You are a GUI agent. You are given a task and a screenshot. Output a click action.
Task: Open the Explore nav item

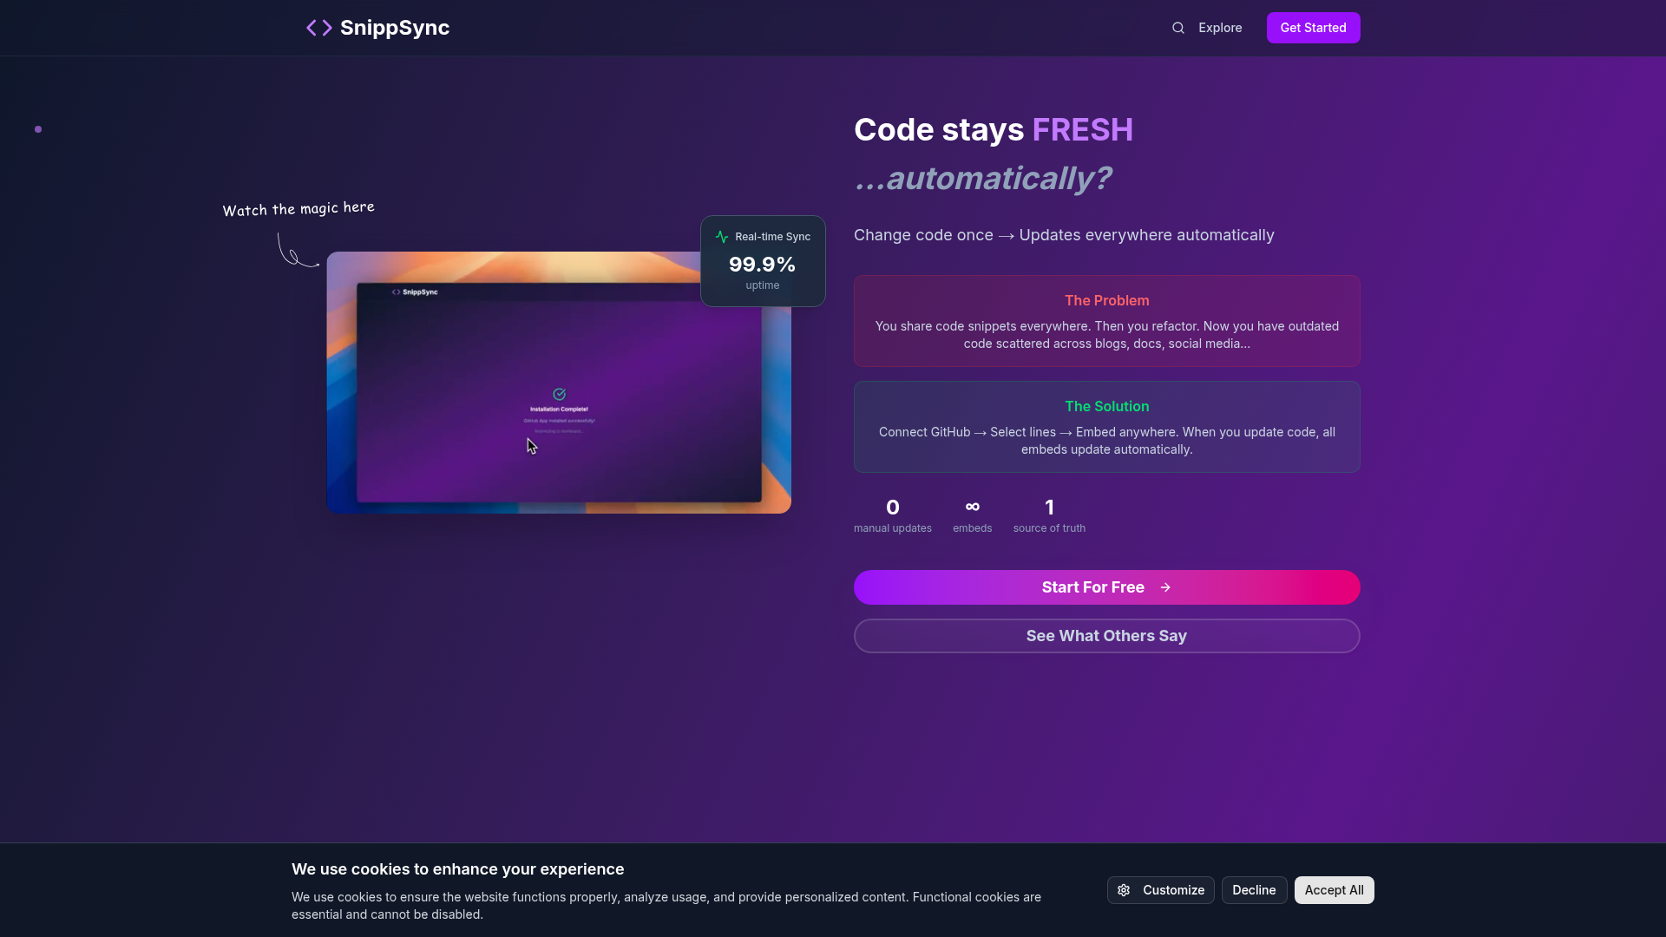click(1220, 28)
